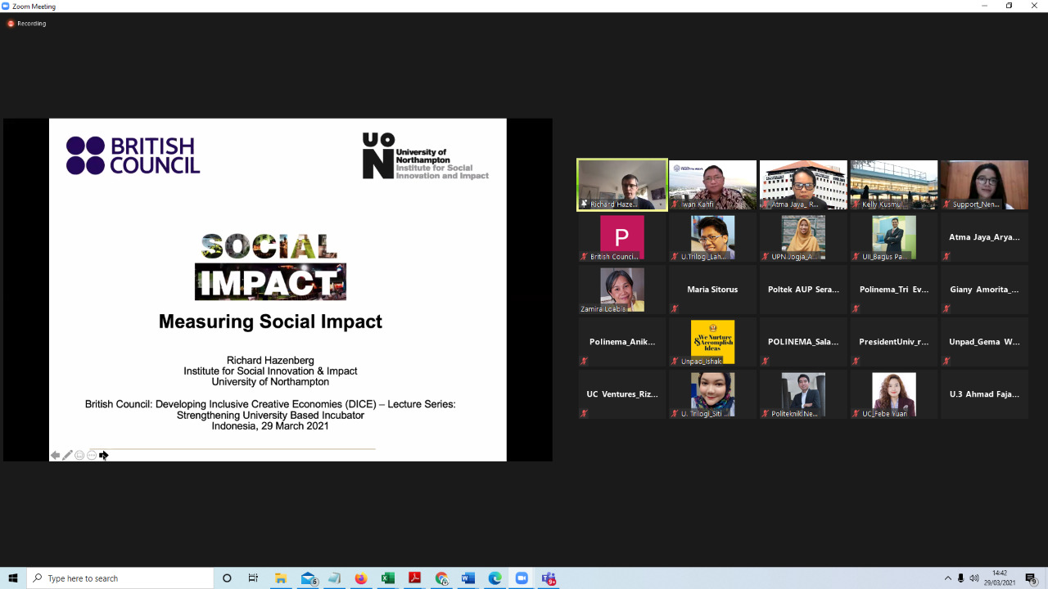Click the Cortana circle on taskbar
This screenshot has height=589, width=1048.
[227, 578]
